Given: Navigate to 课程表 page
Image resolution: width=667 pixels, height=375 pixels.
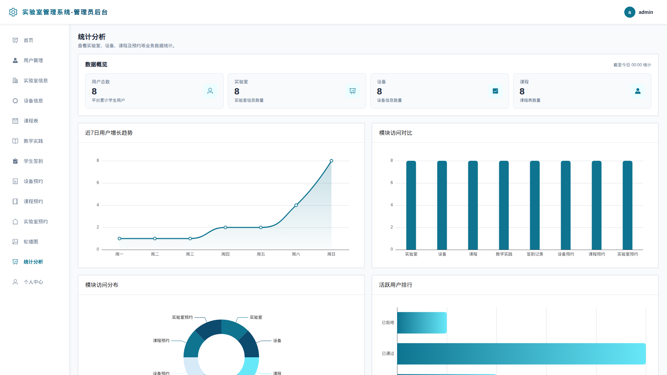Looking at the screenshot, I should tap(35, 121).
